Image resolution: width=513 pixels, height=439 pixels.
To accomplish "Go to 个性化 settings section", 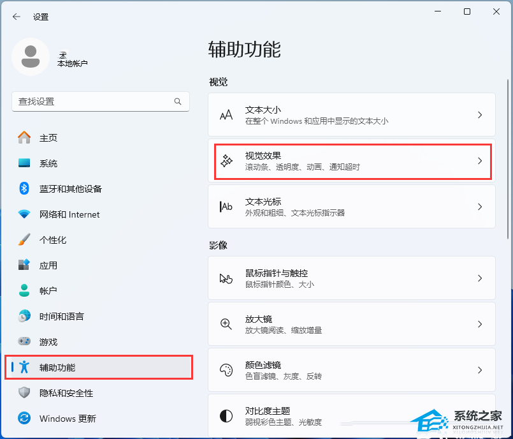I will [x=52, y=240].
